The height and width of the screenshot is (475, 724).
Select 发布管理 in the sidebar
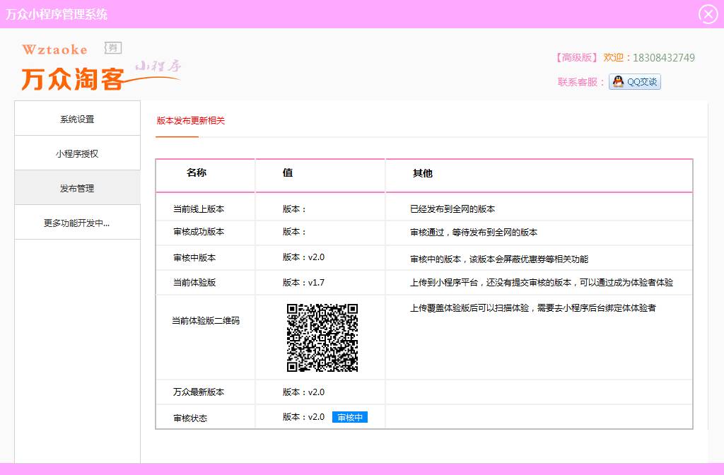(77, 188)
